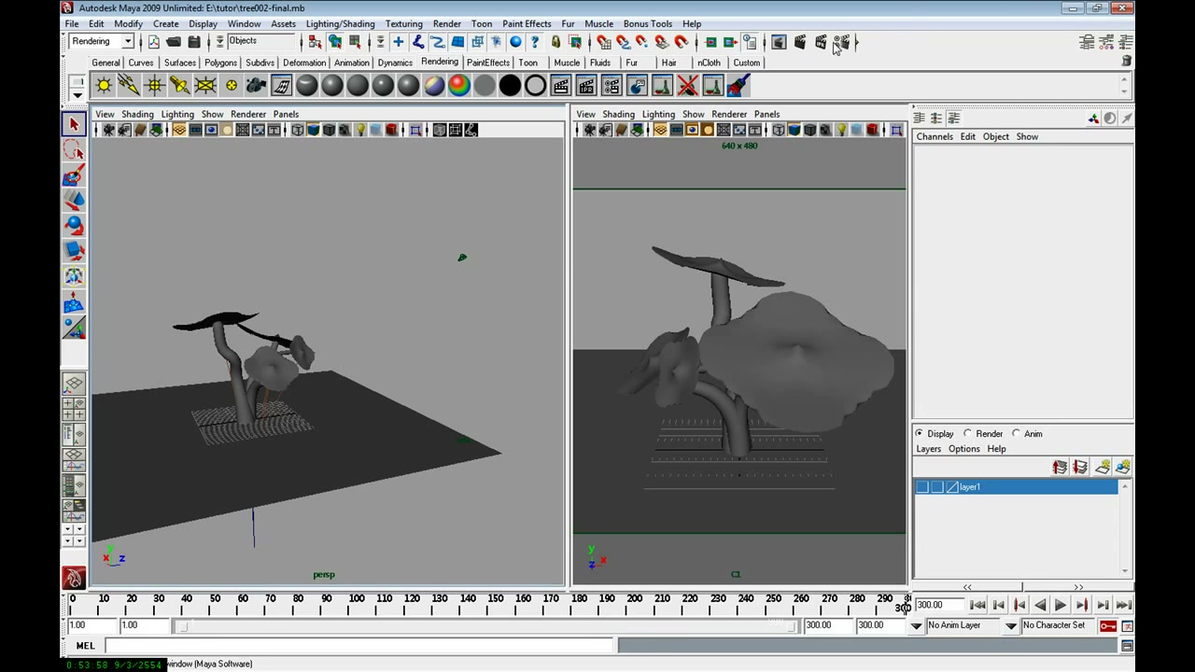
Task: Play the animation backwards
Action: (1040, 605)
